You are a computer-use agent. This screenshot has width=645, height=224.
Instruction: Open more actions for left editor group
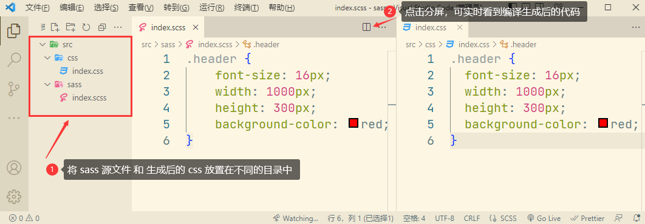click(x=383, y=27)
